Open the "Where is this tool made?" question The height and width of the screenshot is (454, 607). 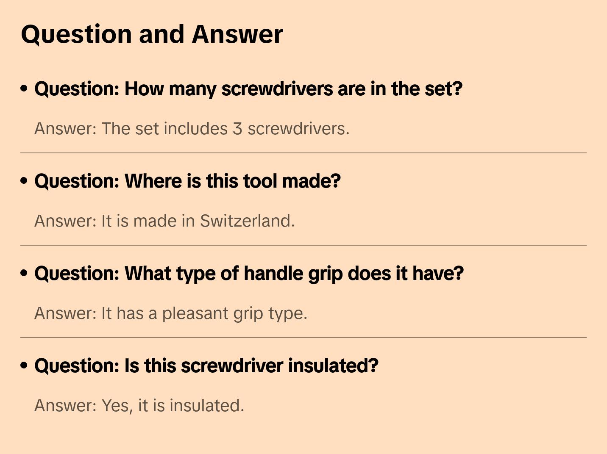coord(187,181)
